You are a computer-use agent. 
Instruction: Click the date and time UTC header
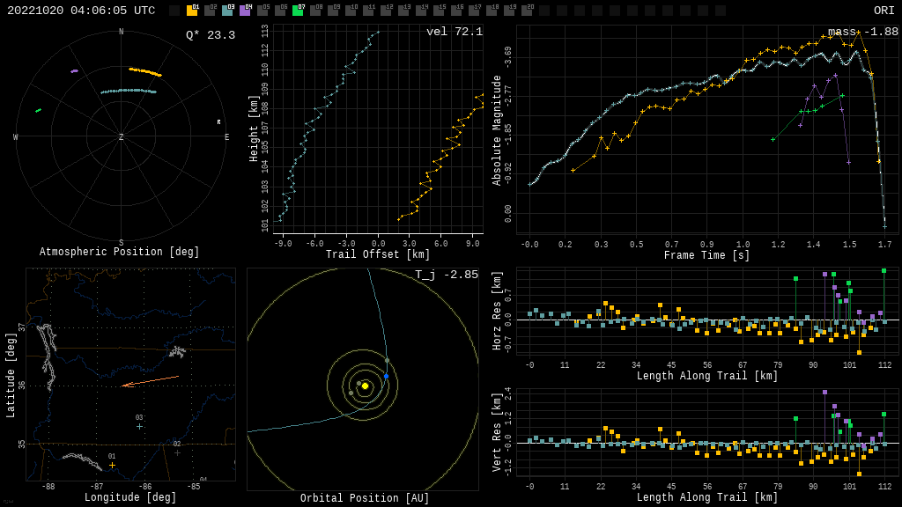pyautogui.click(x=81, y=11)
